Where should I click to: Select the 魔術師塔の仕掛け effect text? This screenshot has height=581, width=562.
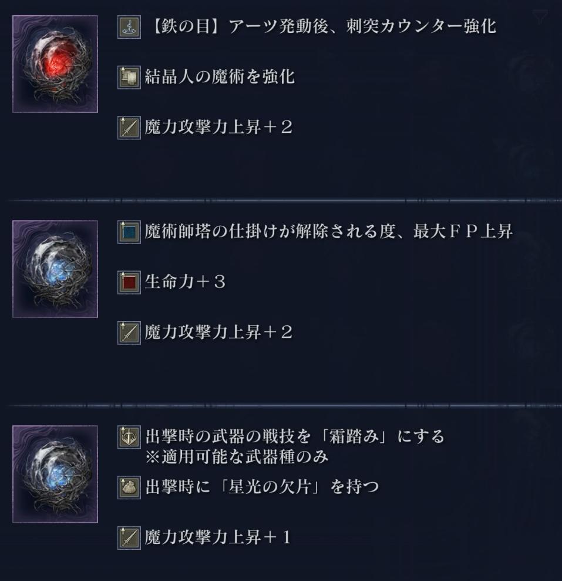pyautogui.click(x=328, y=232)
